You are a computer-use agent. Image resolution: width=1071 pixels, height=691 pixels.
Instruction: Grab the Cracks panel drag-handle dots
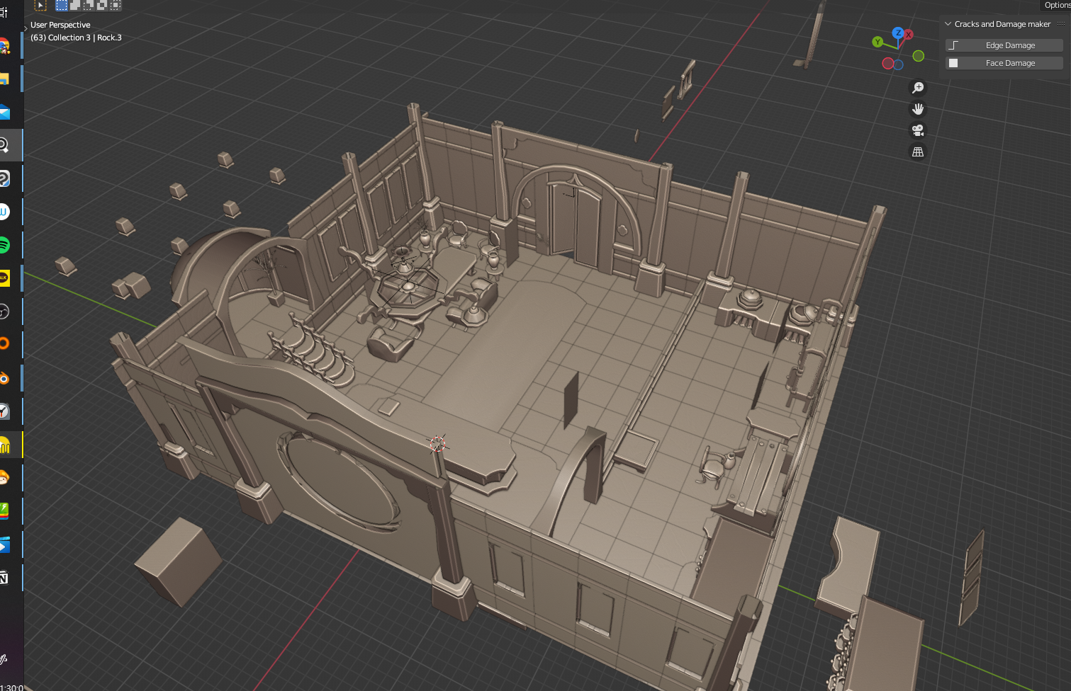click(1061, 24)
